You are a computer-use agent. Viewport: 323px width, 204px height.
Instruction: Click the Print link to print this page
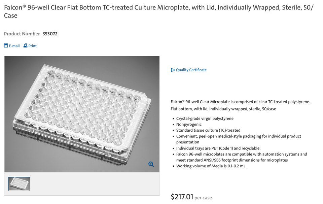[32, 45]
